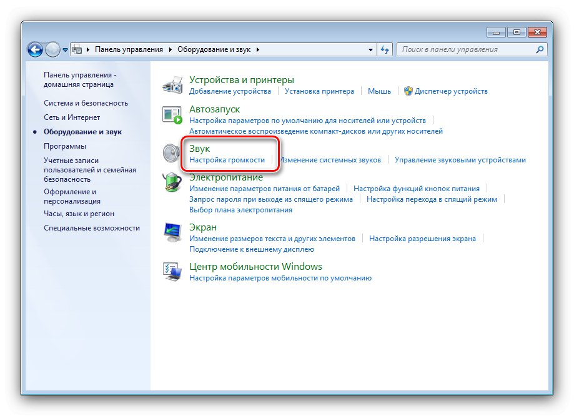Open Выбор плана электропитания
The image size is (574, 416).
(240, 210)
